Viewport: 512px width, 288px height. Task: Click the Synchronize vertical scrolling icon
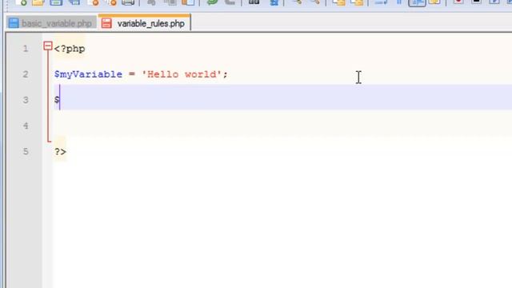tap(339, 2)
